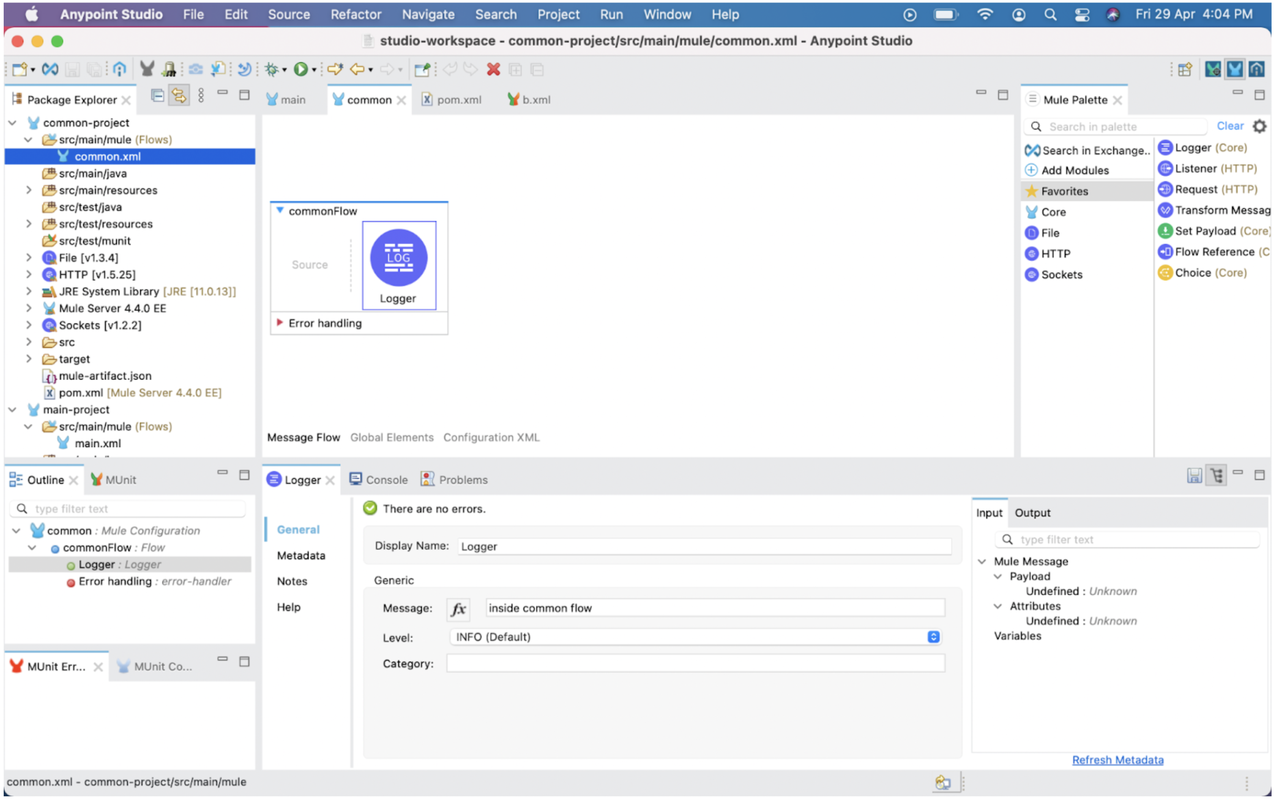Click the fx expression button for Message

pyautogui.click(x=458, y=609)
